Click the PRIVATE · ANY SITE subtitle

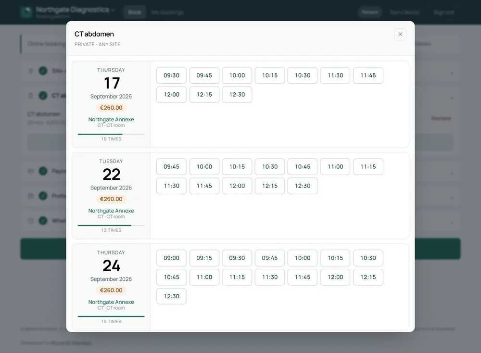97,44
